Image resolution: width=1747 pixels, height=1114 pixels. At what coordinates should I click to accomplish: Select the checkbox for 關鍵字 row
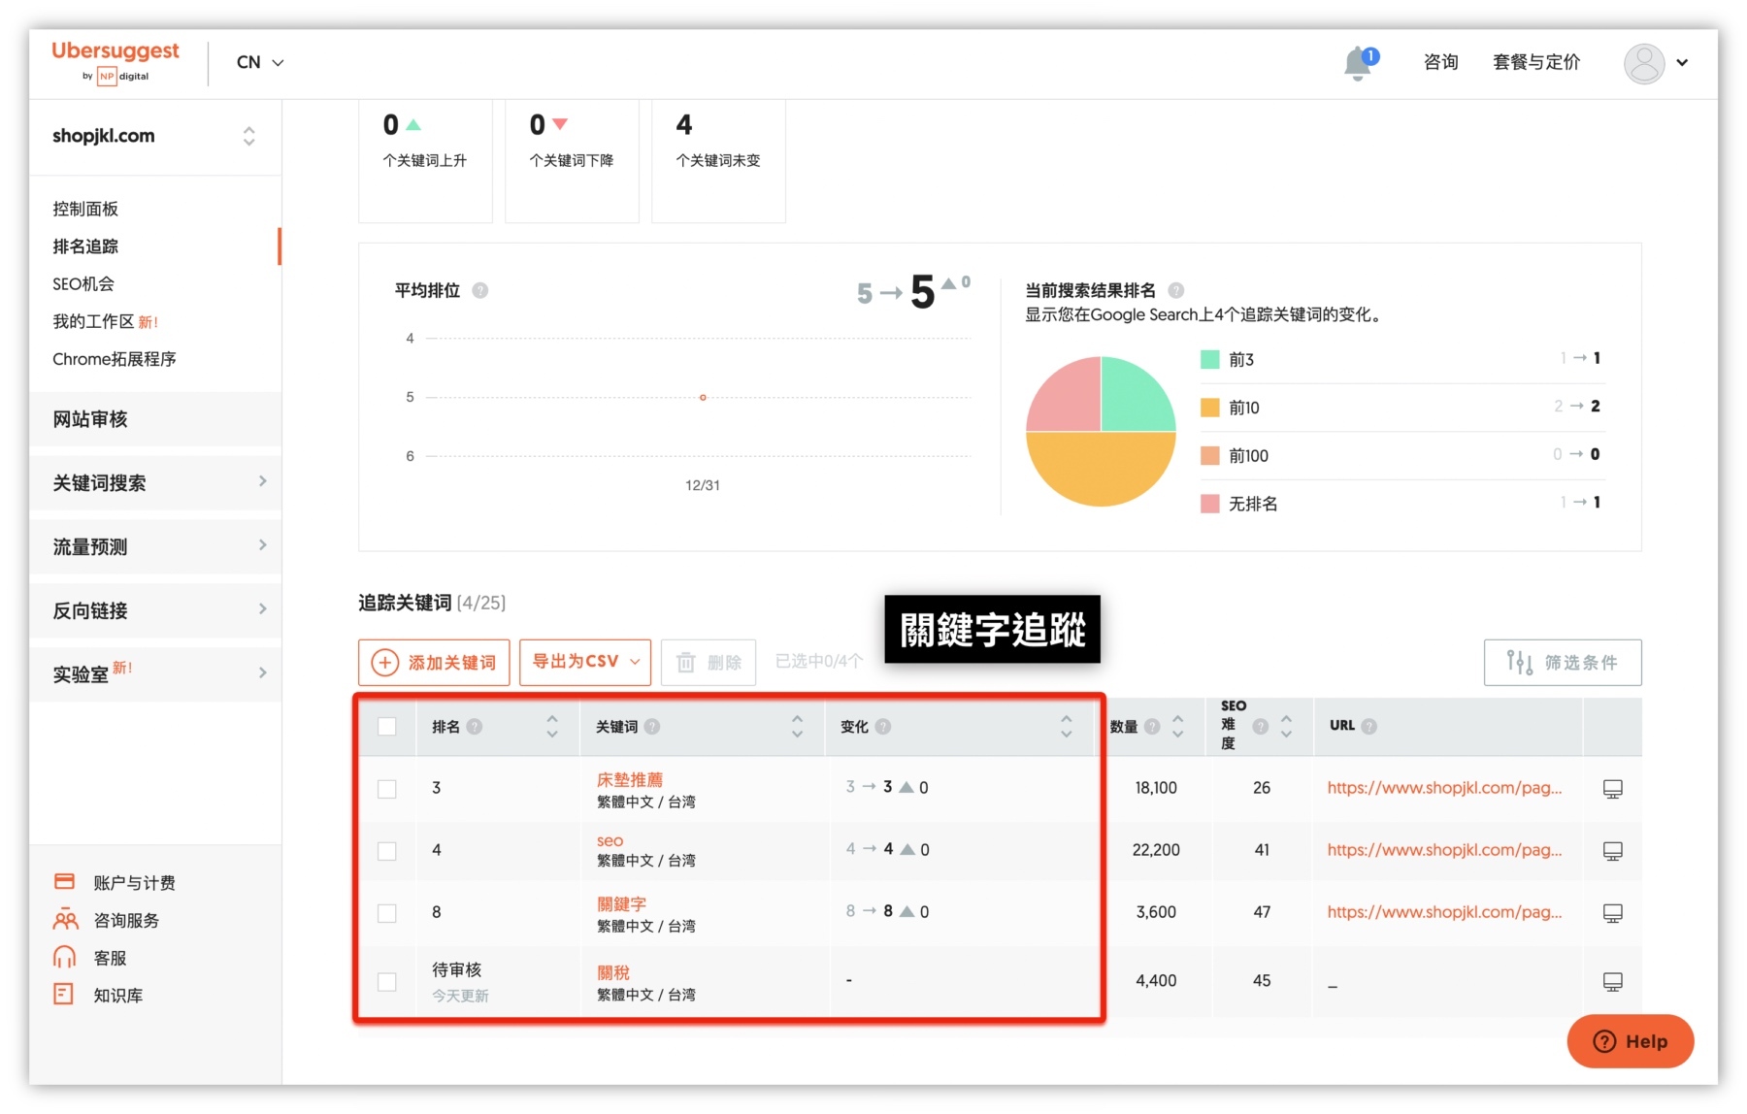click(387, 913)
